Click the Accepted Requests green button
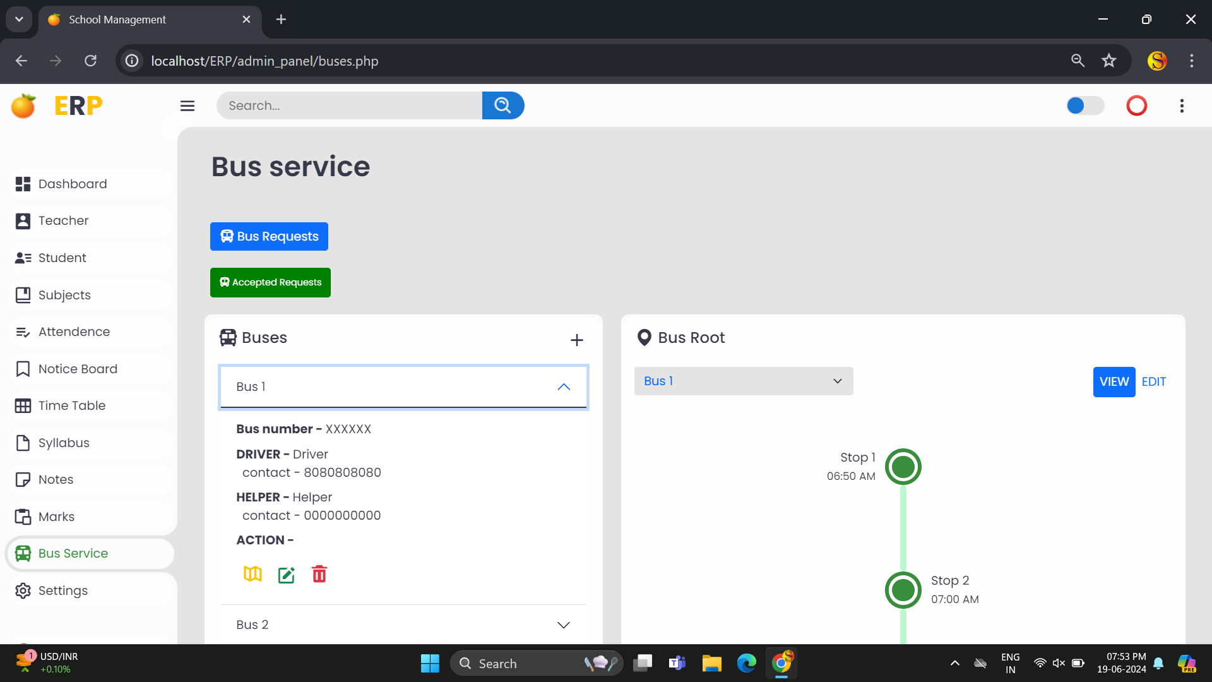This screenshot has height=682, width=1212. pos(271,282)
